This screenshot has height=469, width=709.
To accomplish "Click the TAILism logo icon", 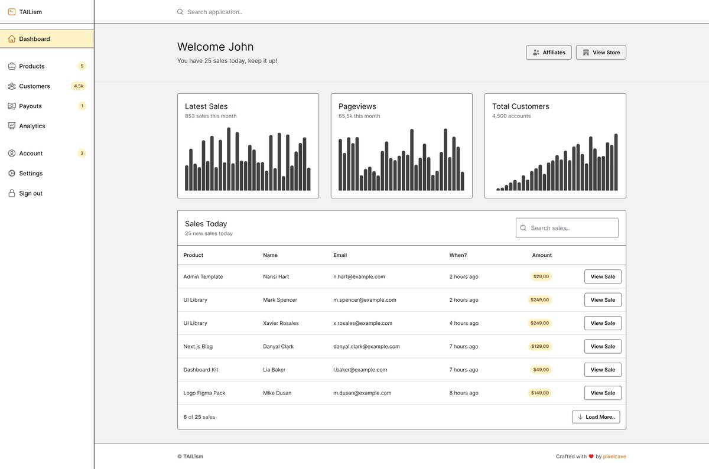I will (x=12, y=11).
